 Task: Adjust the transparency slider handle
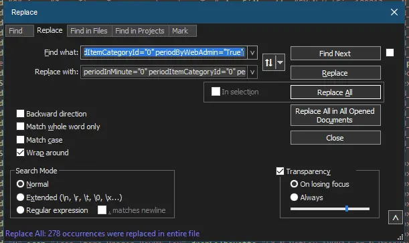347,209
